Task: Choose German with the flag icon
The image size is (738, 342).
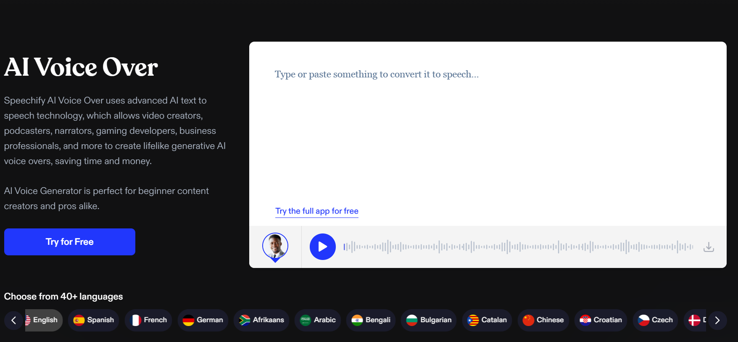Action: coord(203,320)
